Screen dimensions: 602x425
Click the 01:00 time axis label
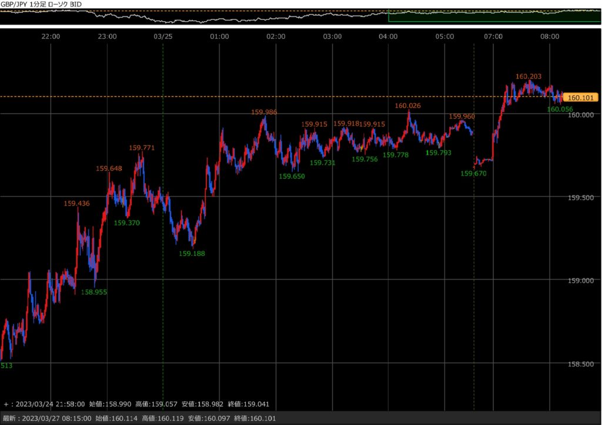(x=219, y=36)
